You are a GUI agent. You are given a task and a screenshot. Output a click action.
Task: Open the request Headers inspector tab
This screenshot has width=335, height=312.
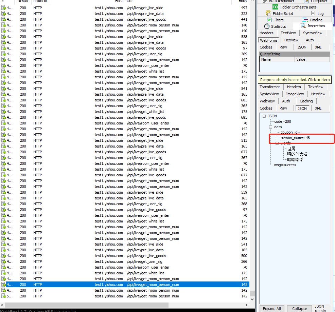[x=266, y=33]
